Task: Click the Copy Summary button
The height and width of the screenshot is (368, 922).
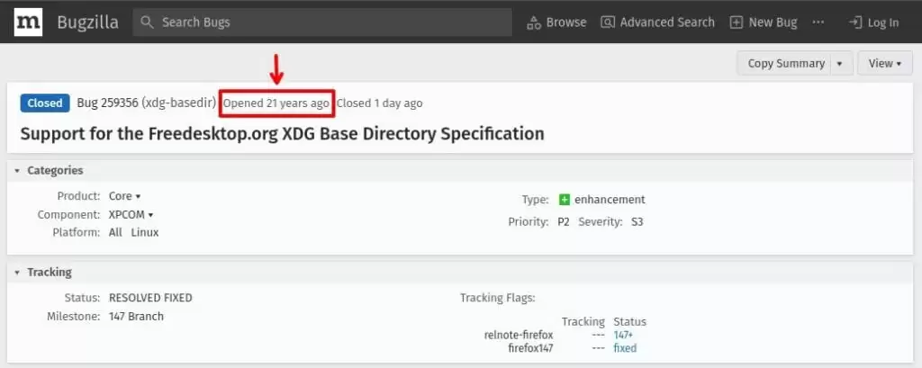Action: point(786,64)
